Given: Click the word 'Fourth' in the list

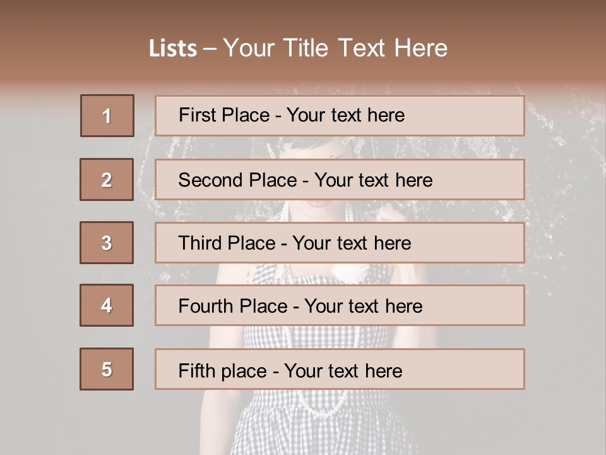Looking at the screenshot, I should coord(202,306).
